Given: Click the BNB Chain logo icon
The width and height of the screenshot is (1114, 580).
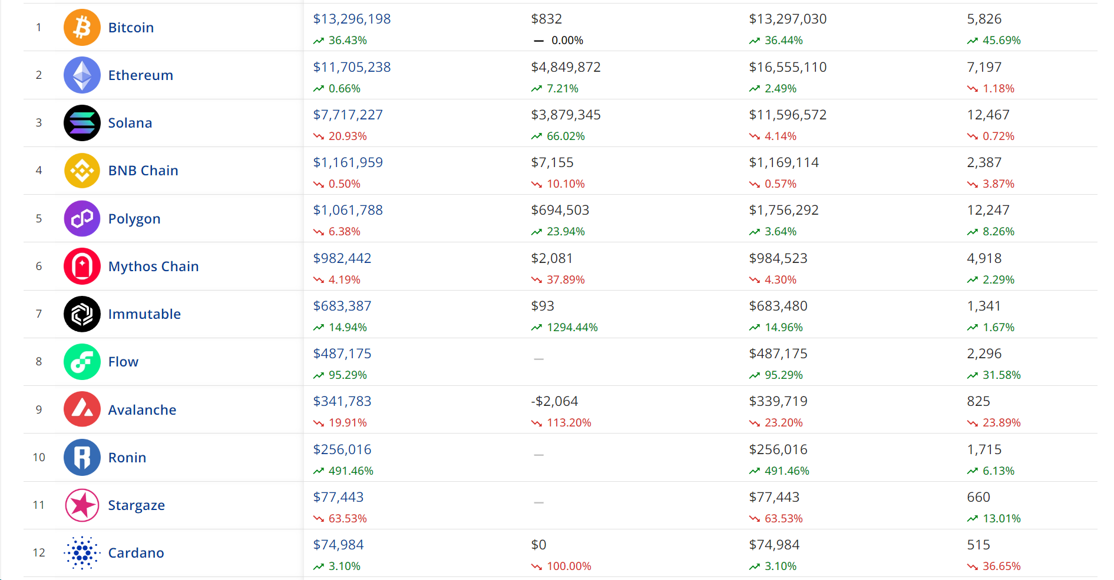Looking at the screenshot, I should point(82,170).
